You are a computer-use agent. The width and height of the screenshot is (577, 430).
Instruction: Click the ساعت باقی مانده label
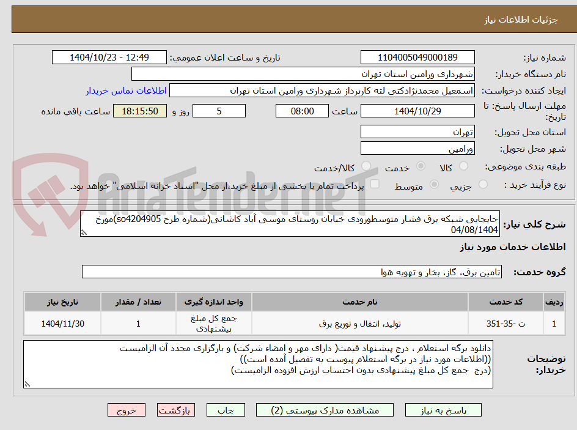75,111
